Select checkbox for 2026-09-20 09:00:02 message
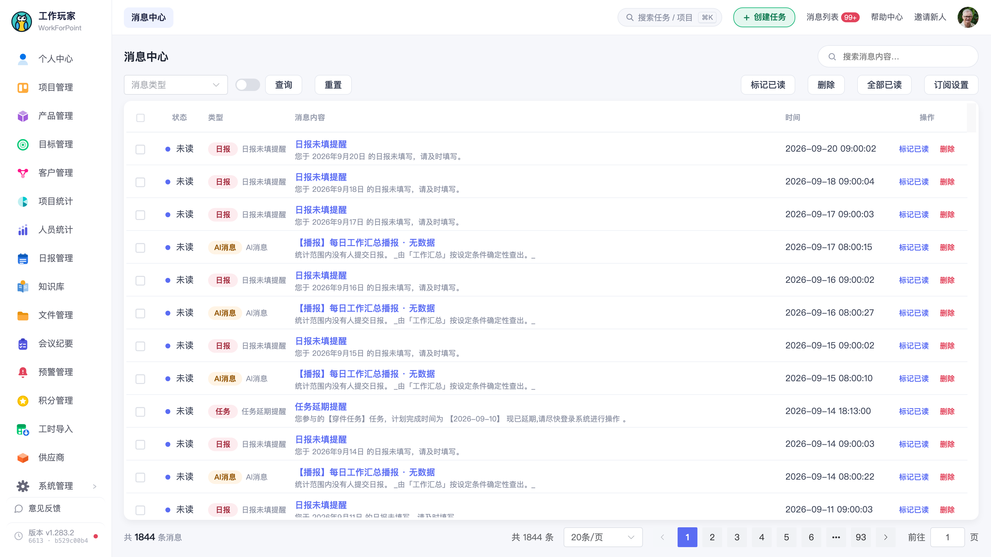The image size is (991, 557). coord(140,149)
